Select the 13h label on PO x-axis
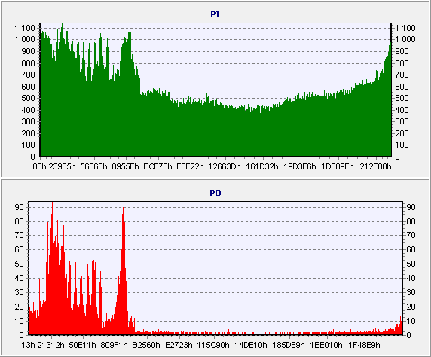 point(29,345)
